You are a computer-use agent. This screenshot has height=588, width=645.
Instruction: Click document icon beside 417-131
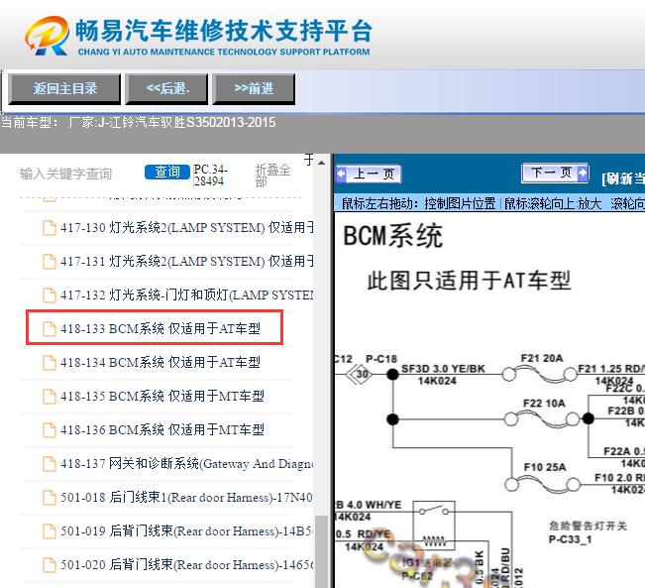click(50, 262)
